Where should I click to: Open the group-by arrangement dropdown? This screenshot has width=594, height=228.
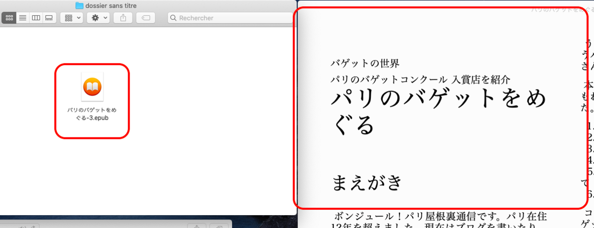tap(71, 17)
